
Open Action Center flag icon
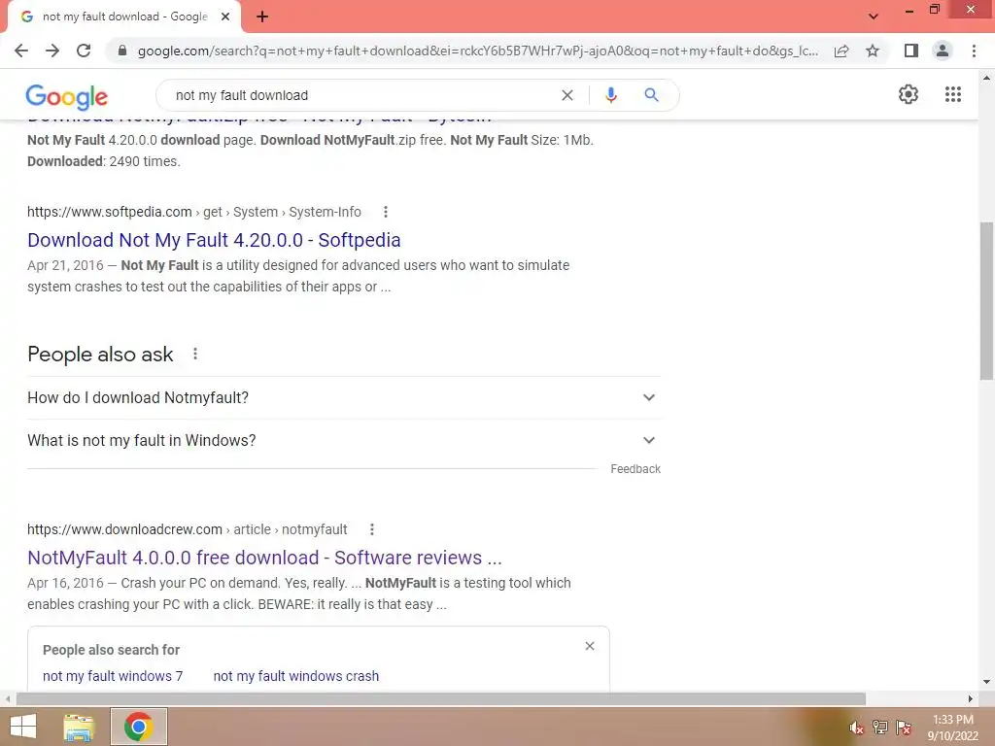point(904,728)
